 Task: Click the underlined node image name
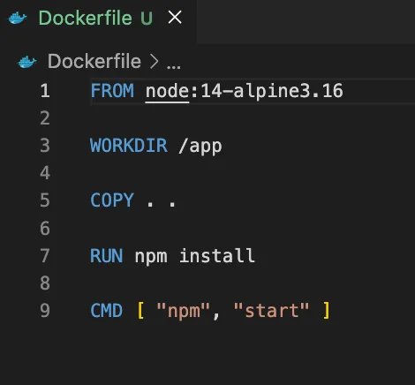pyautogui.click(x=167, y=91)
